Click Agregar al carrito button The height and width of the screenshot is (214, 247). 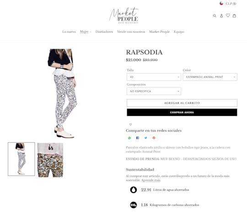click(182, 103)
